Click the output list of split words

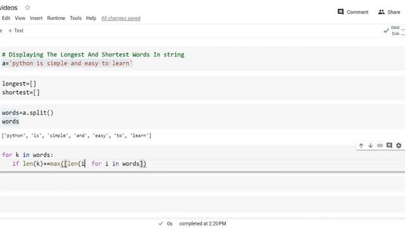pos(77,136)
